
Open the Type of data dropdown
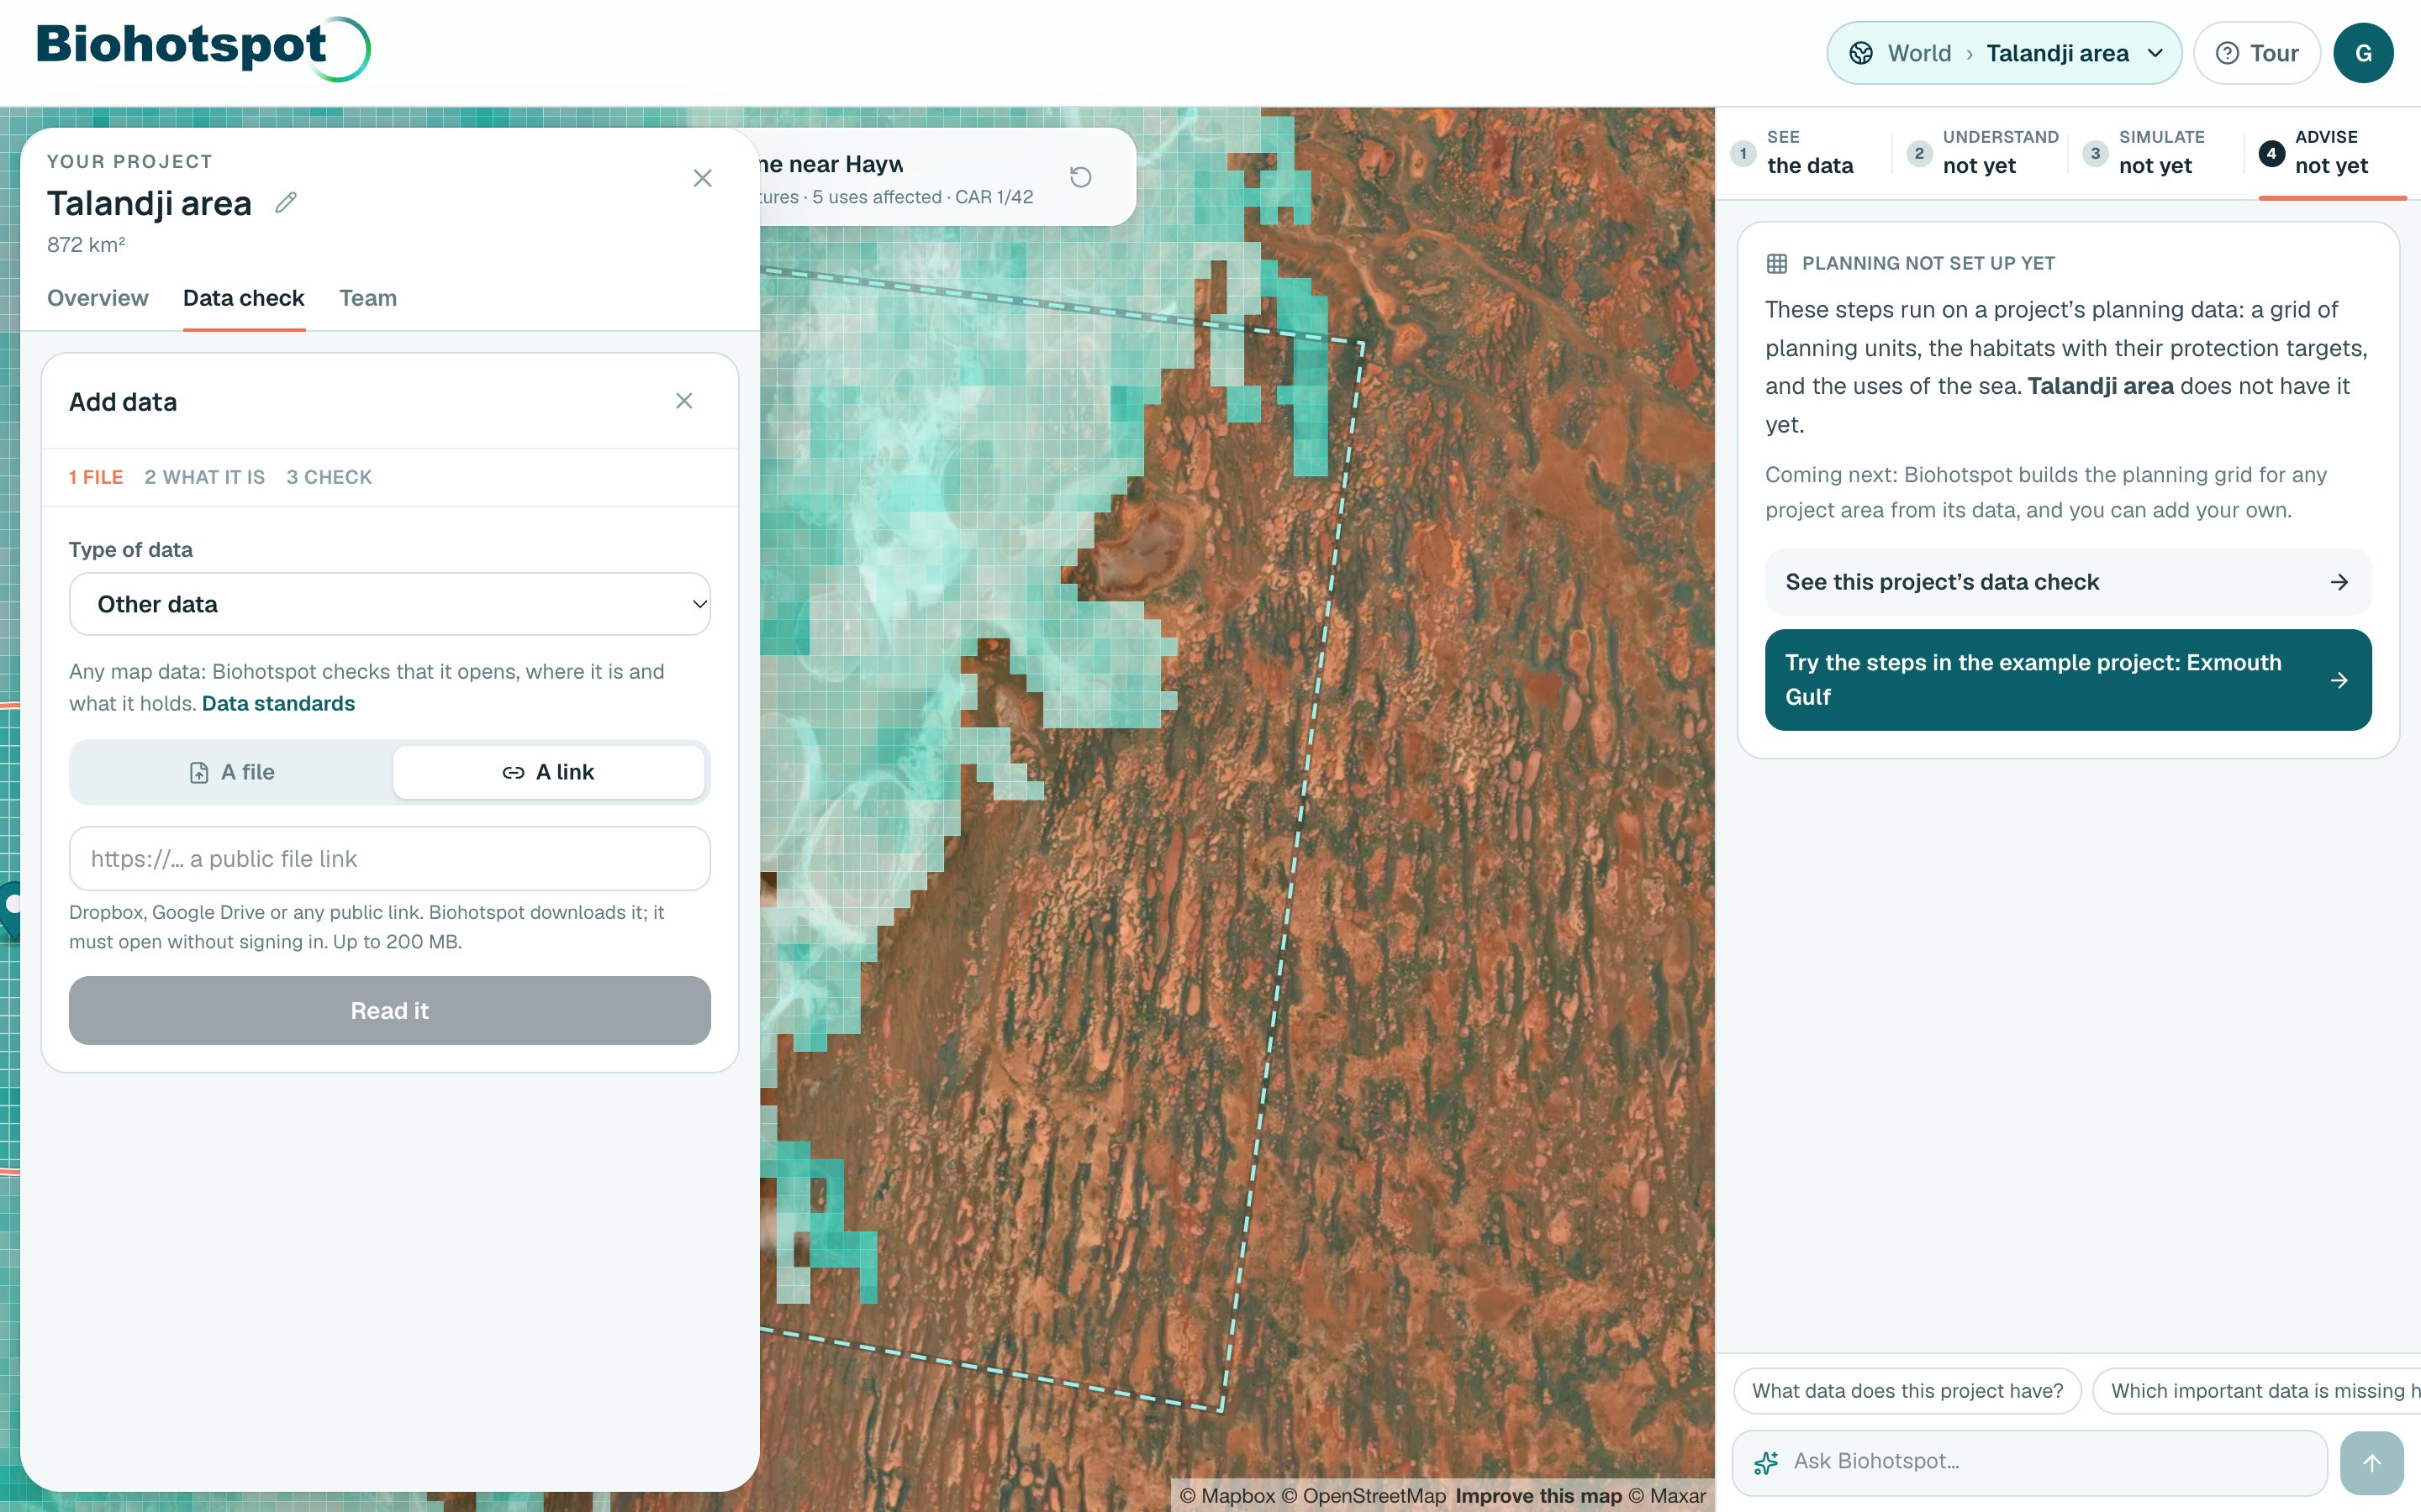[x=390, y=604]
